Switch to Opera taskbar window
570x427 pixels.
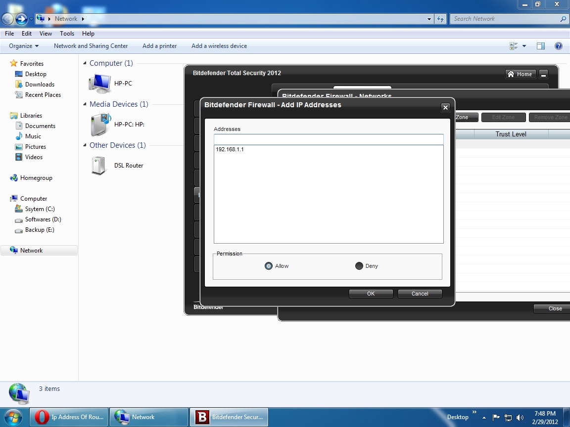click(x=69, y=417)
